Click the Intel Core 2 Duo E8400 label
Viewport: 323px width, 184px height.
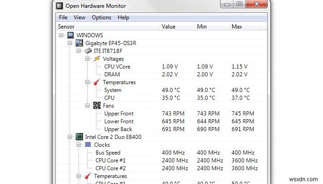click(114, 137)
